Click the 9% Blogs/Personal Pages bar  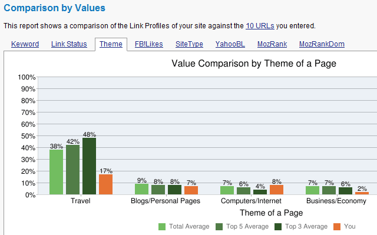click(141, 189)
